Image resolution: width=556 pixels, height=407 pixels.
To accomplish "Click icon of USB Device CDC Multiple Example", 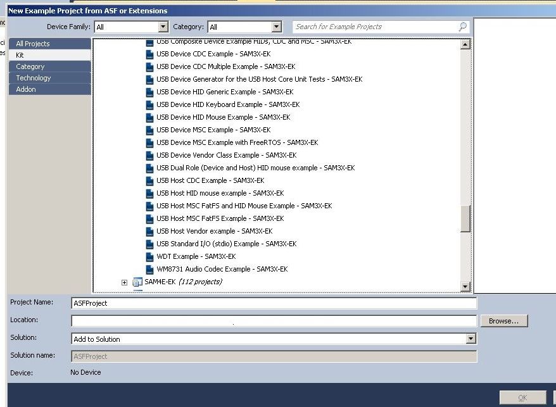I will pyautogui.click(x=149, y=67).
